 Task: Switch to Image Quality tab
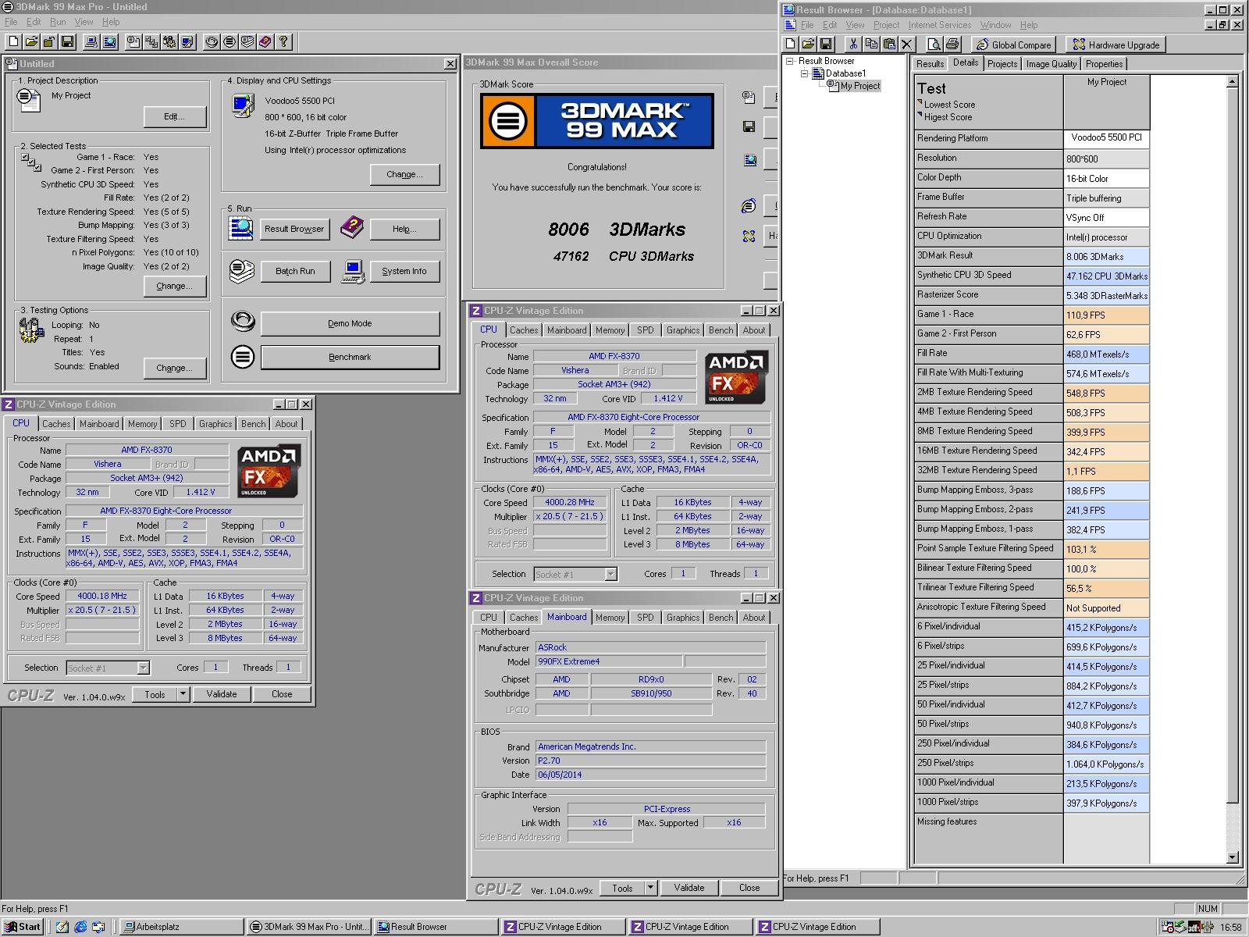tap(1051, 64)
